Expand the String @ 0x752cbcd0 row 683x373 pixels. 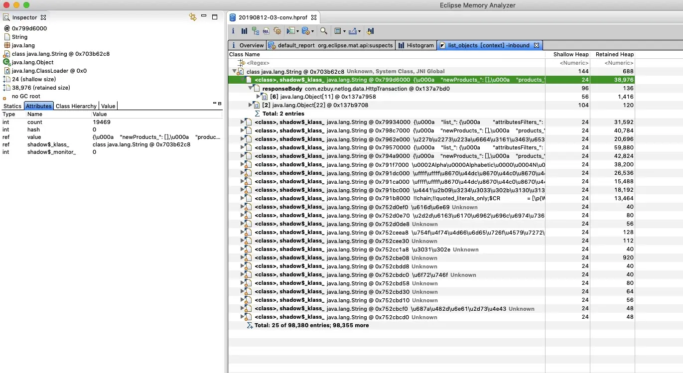(x=243, y=317)
